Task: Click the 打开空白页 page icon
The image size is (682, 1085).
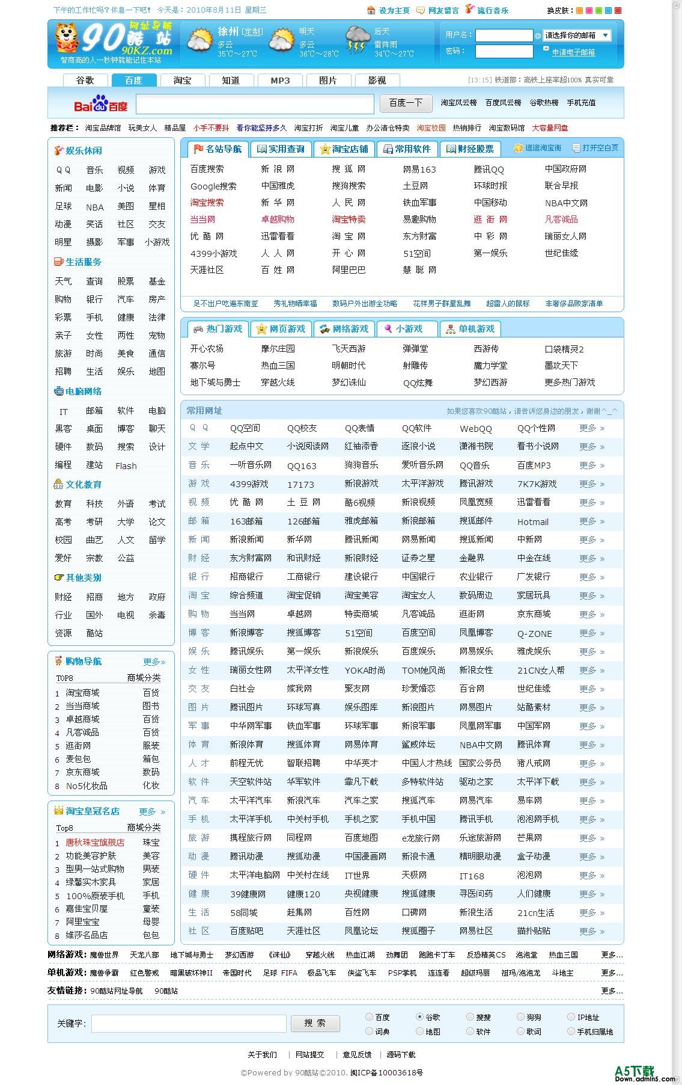Action: tap(576, 148)
